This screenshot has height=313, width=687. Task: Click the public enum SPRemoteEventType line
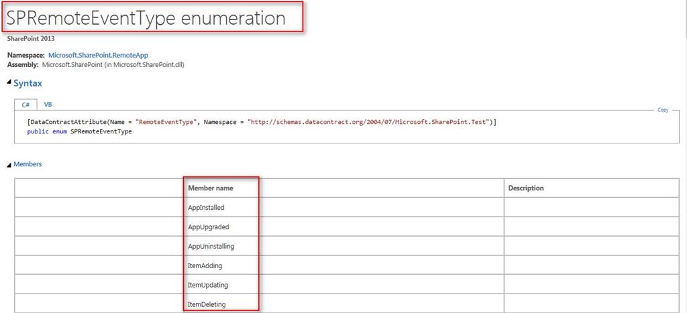(80, 131)
